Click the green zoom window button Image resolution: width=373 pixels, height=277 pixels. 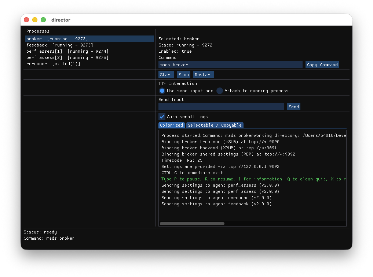coord(43,20)
